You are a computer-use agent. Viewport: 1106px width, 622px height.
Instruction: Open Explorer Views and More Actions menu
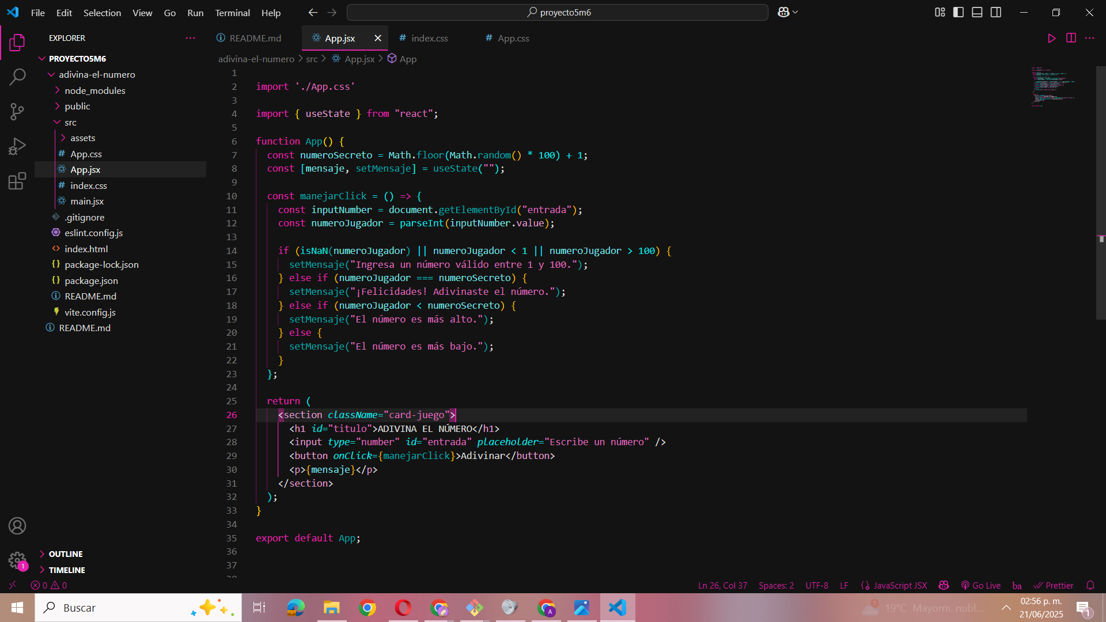click(190, 38)
